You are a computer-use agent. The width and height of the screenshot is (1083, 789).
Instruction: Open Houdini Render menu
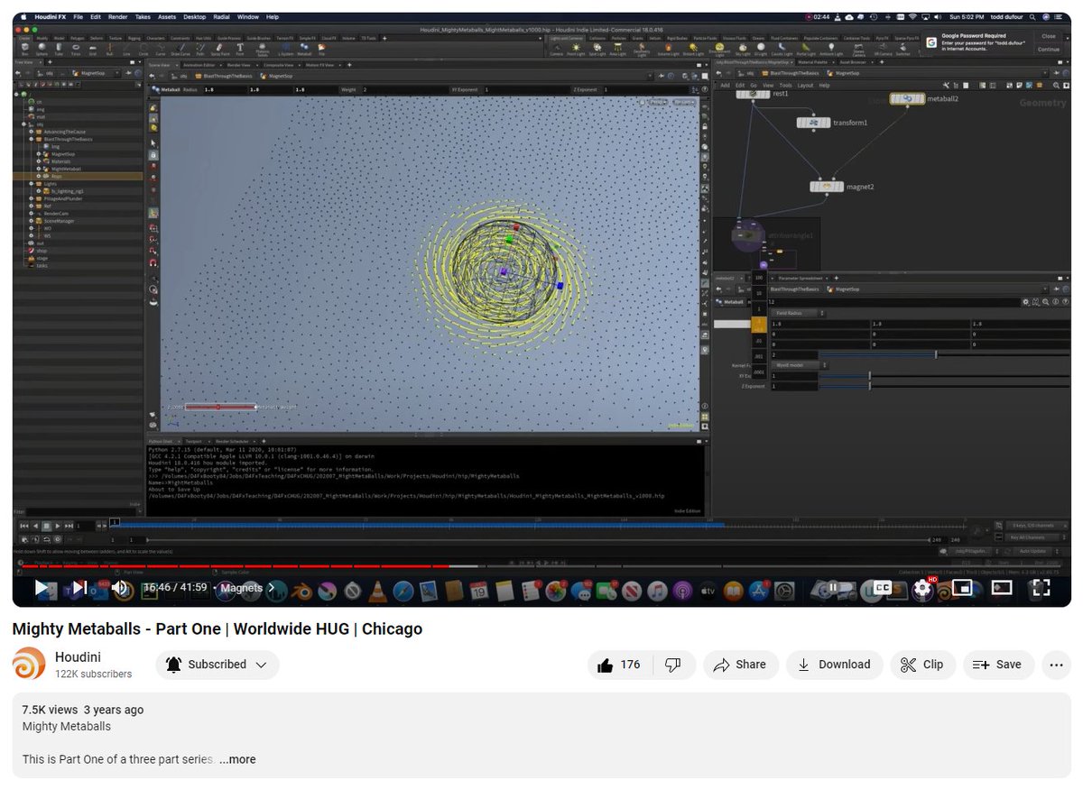click(x=117, y=17)
